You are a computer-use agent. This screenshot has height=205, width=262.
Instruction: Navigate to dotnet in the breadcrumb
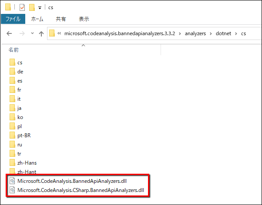point(223,33)
